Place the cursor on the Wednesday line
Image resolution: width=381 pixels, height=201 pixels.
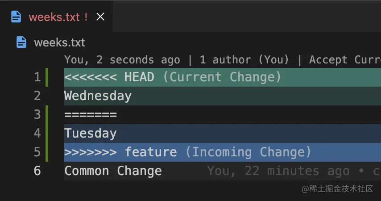coord(98,96)
